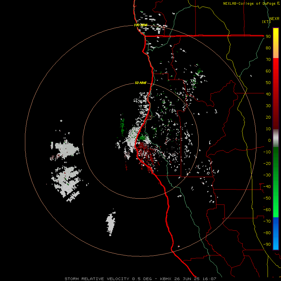
Task: Click the gray zero-velocity segment of color bar
Action: pyautogui.click(x=276, y=138)
